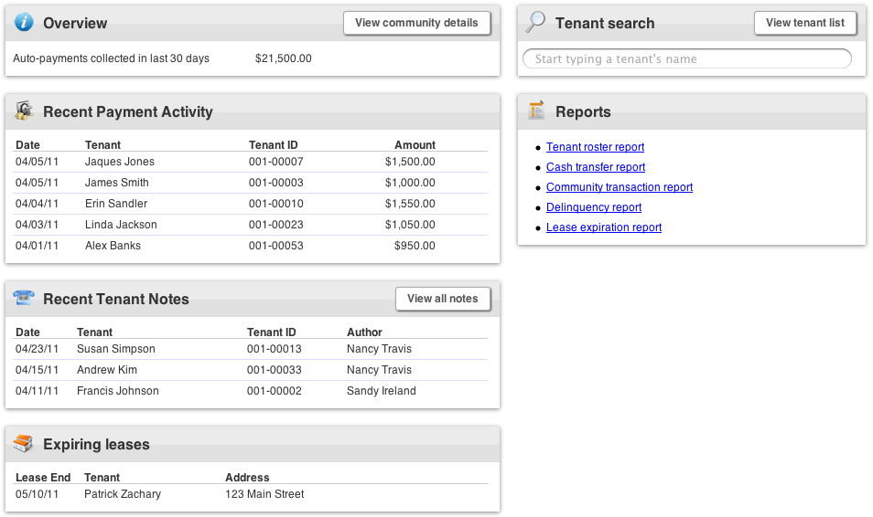Select Francis Johnson tenant note
Screen dimensions: 873x517
pos(251,391)
